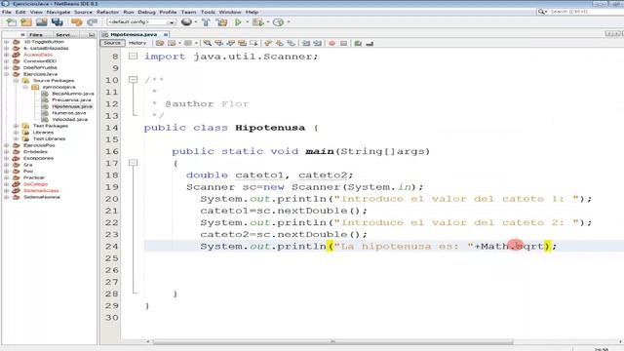Click the Toggle Bookmark icon
This screenshot has height=351, width=624.
pos(291,43)
